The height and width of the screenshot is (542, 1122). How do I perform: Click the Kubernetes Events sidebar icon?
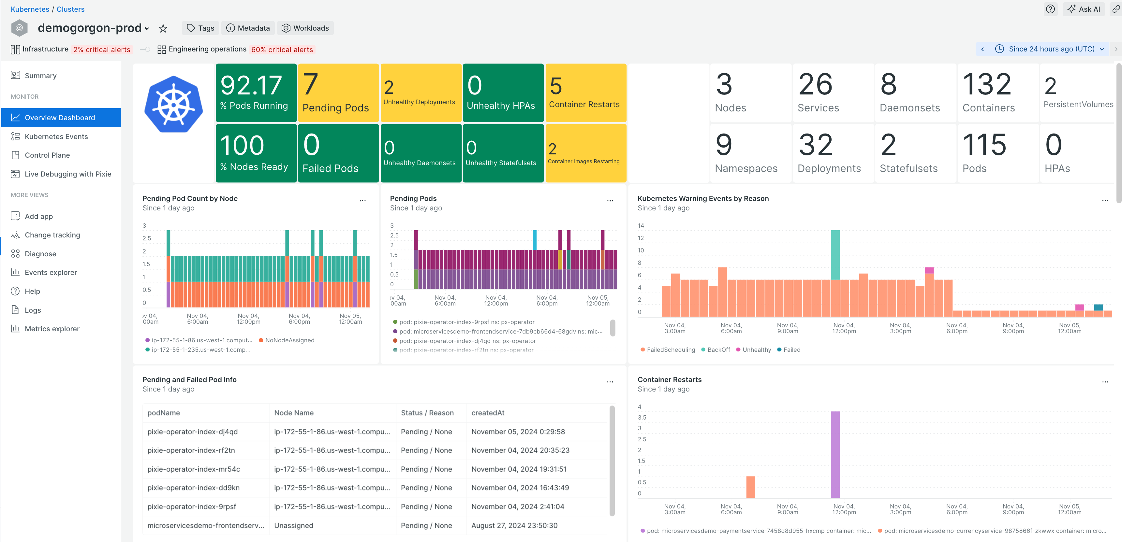pos(15,136)
